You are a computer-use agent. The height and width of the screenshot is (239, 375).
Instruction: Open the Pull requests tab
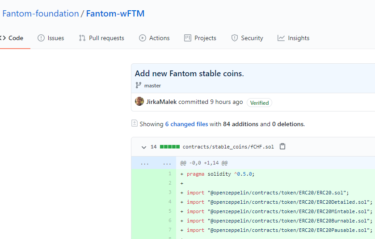coord(101,38)
